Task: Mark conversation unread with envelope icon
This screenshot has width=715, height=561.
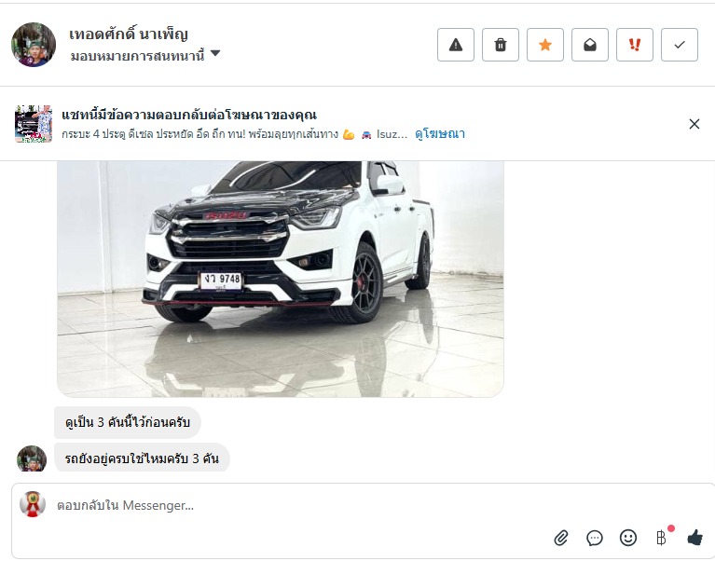Action: coord(589,45)
